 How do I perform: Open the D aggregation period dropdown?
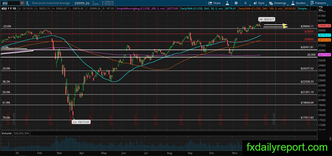246,3
